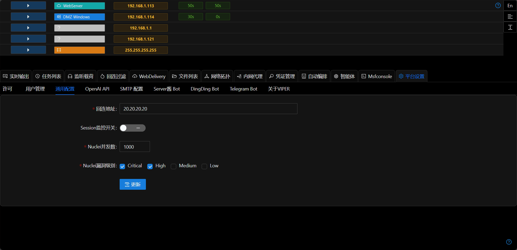Select the 许可 sub-tab

click(x=7, y=89)
